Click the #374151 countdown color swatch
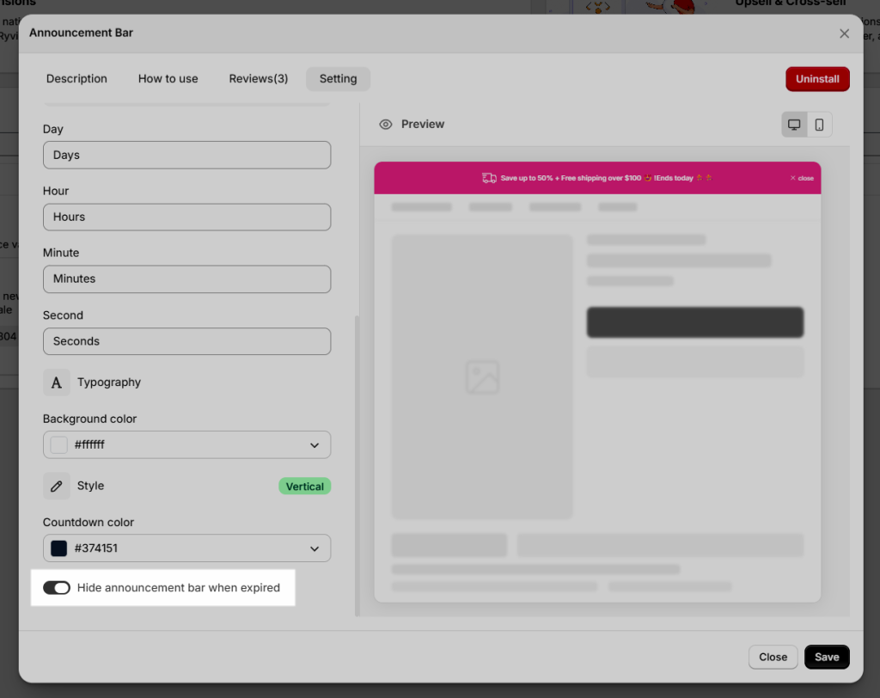The height and width of the screenshot is (698, 880). (x=59, y=548)
